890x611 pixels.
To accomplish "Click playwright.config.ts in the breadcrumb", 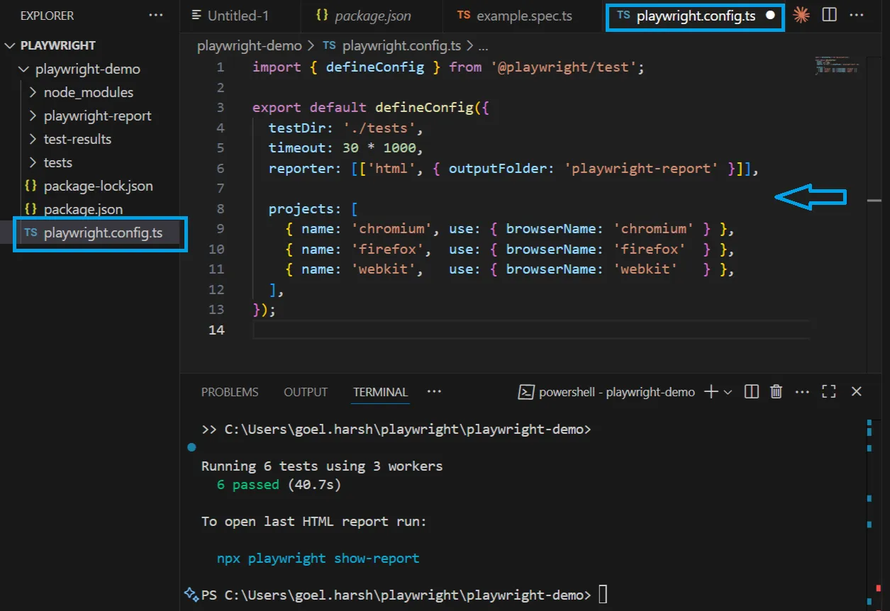I will 401,46.
